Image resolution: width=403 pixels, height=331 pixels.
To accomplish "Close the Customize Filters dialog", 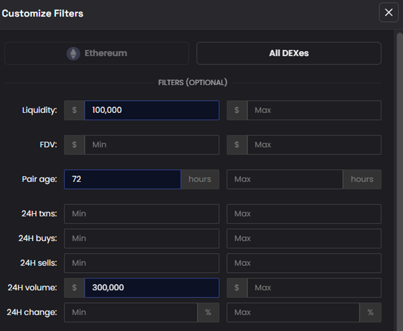I will (x=389, y=12).
